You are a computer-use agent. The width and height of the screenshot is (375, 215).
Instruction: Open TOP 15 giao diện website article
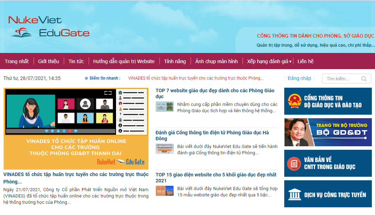[216, 178]
